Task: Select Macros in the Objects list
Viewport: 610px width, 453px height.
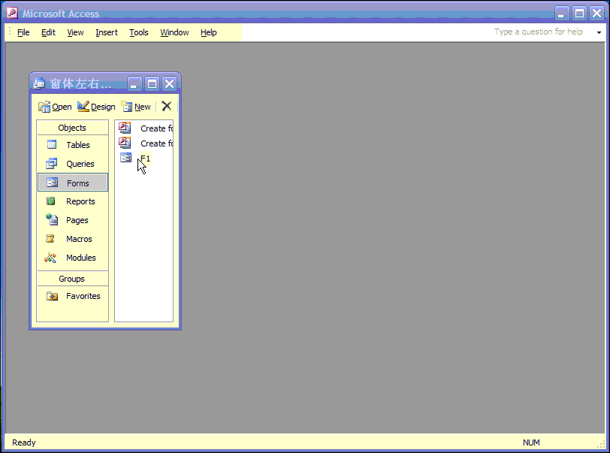Action: coord(73,239)
